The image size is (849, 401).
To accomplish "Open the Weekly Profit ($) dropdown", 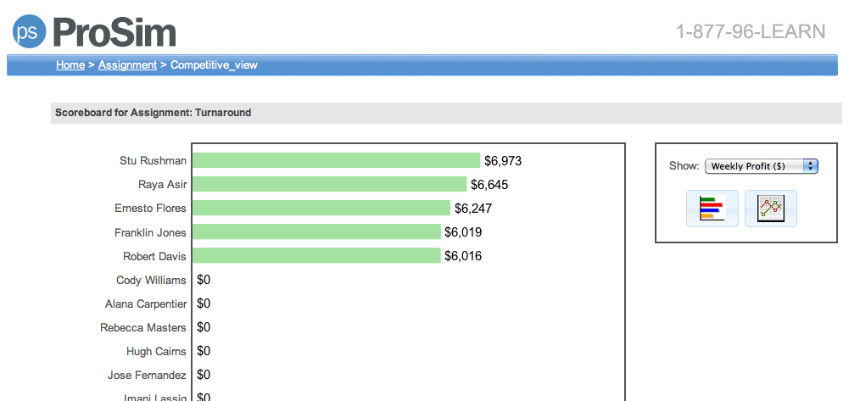I will [x=761, y=166].
